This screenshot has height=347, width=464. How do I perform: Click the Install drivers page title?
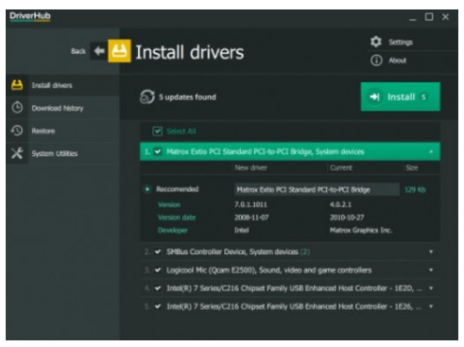190,52
